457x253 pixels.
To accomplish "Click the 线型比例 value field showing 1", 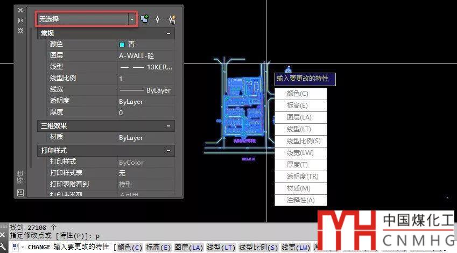I will tap(145, 79).
